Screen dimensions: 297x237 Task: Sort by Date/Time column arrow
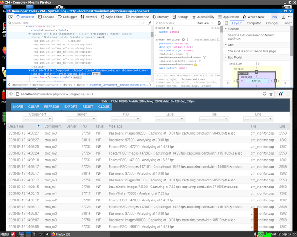tap(39, 126)
